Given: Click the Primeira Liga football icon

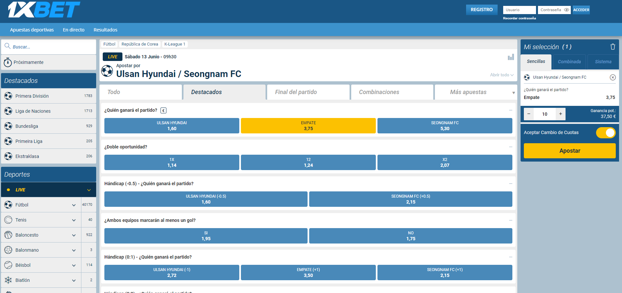Looking at the screenshot, I should coord(8,141).
